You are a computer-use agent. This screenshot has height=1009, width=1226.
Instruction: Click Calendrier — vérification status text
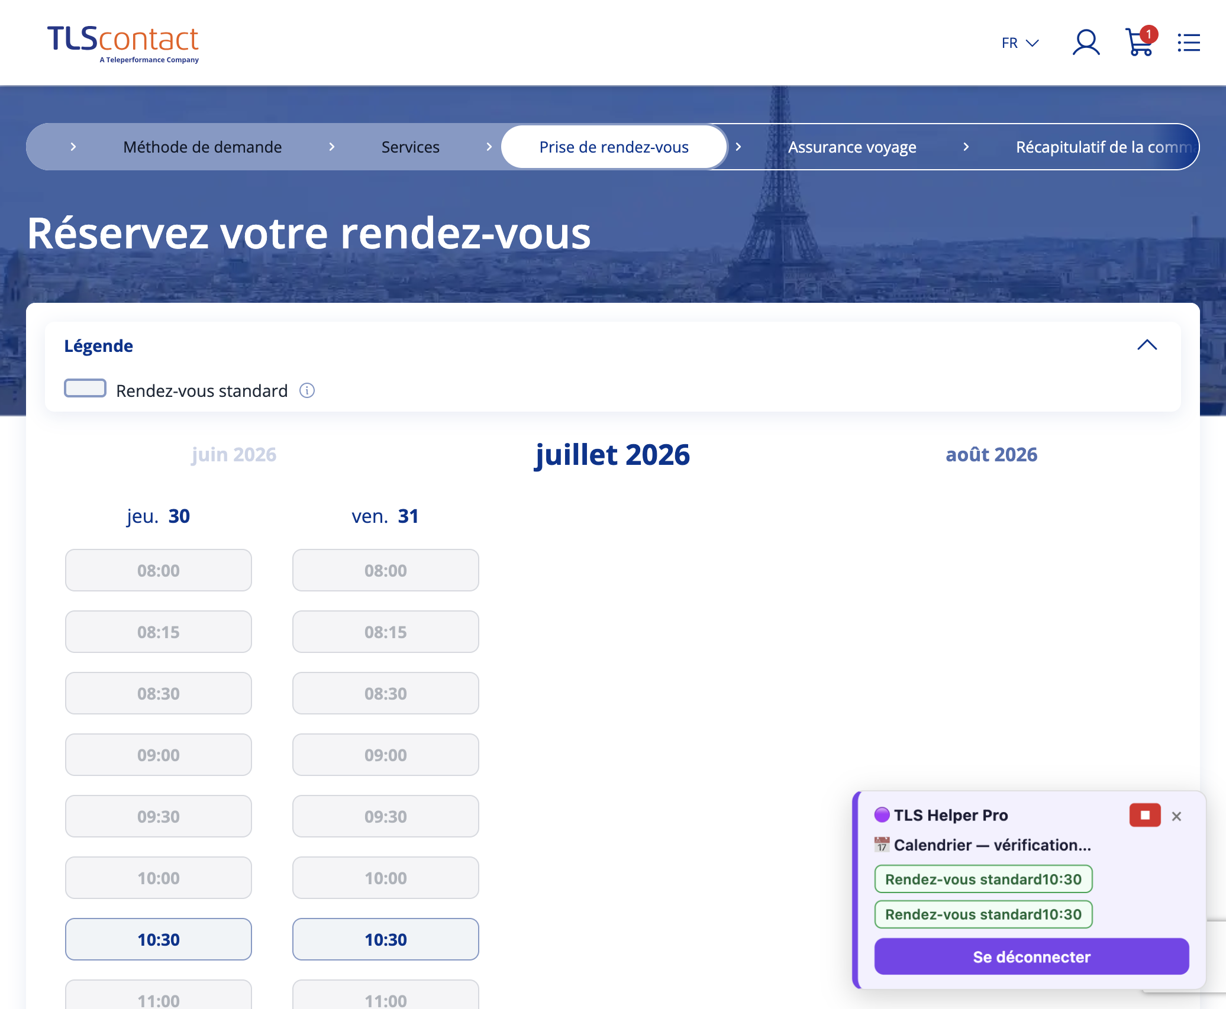[992, 845]
